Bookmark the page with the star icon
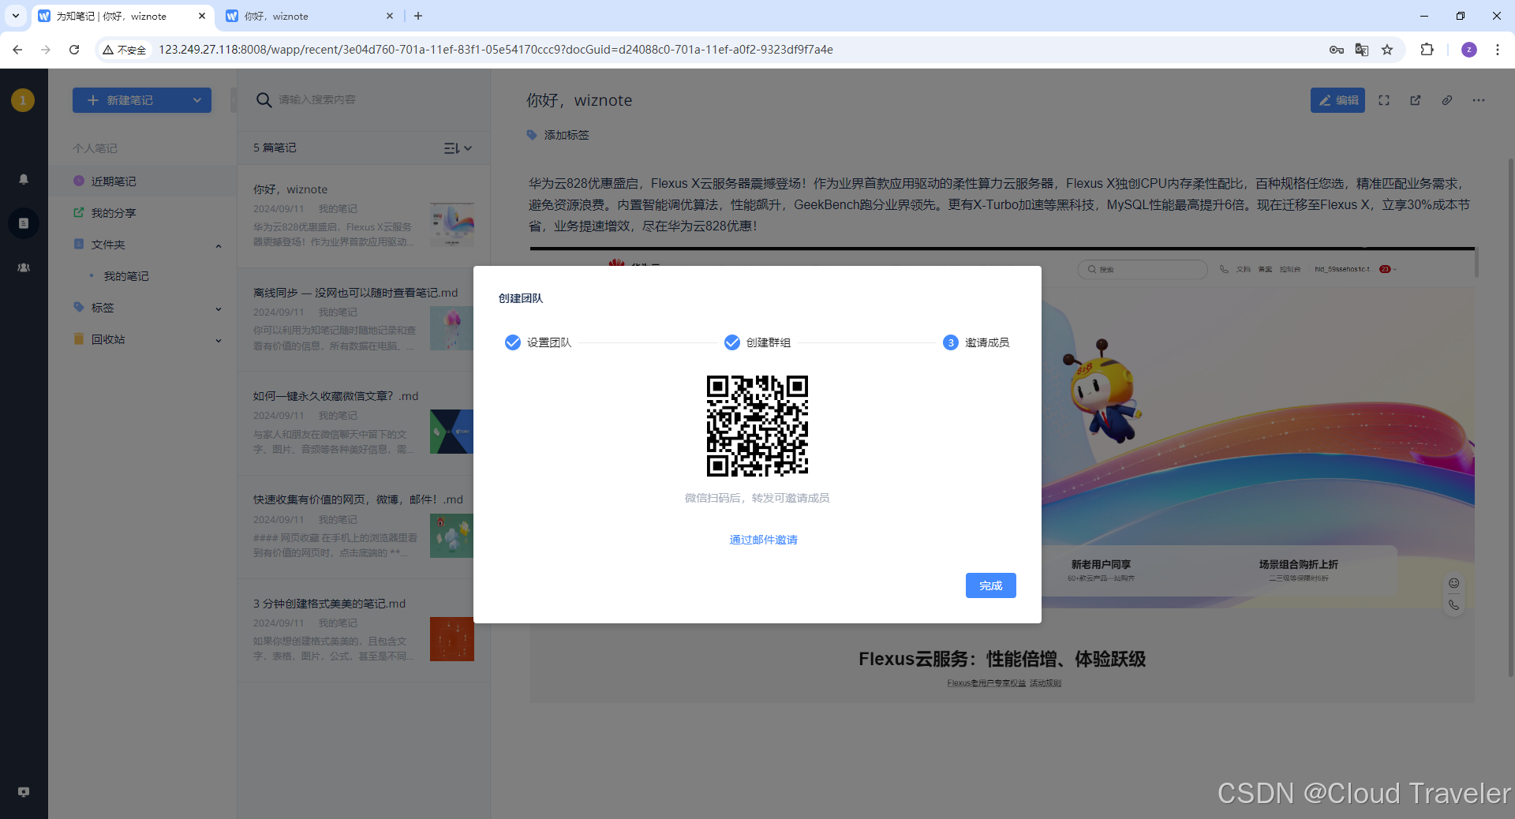This screenshot has height=819, width=1515. tap(1388, 49)
